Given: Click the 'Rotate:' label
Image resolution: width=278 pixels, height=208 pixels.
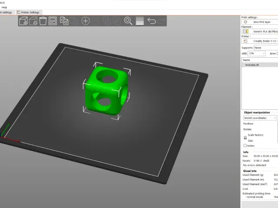Looking at the screenshot, I should (248, 129).
